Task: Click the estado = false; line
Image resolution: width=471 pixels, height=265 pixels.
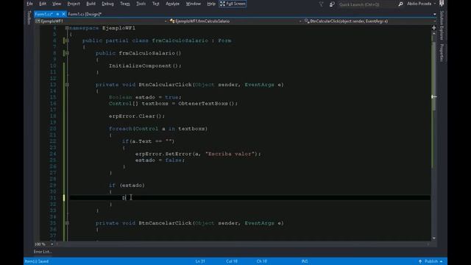Action: [x=160, y=160]
